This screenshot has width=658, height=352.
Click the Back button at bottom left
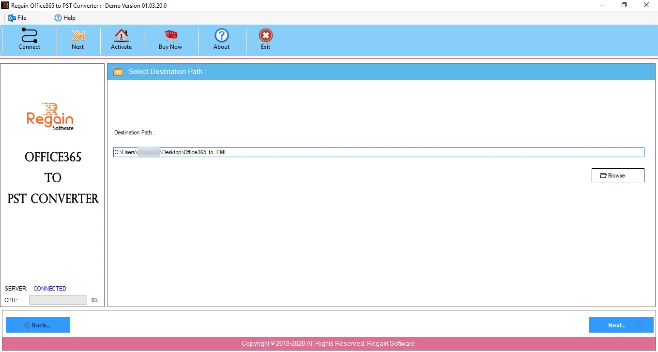(38, 325)
